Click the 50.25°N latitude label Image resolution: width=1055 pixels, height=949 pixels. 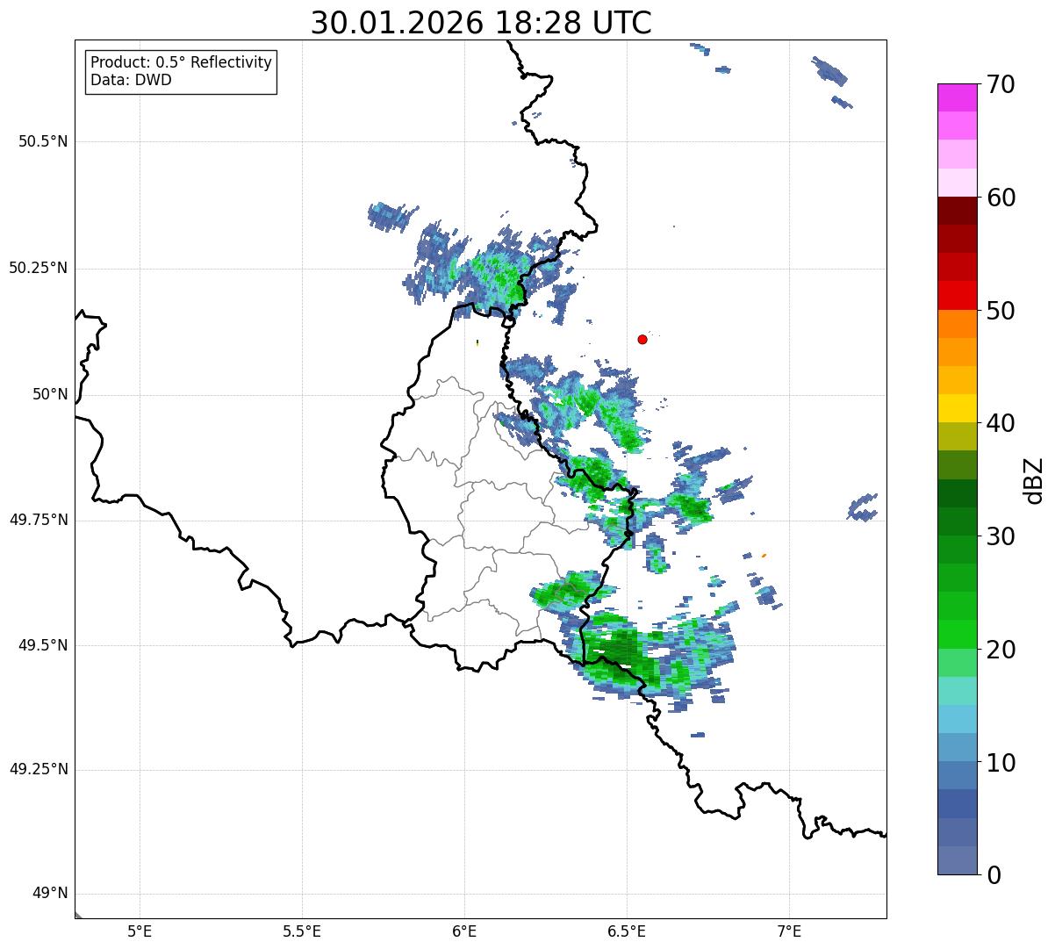click(x=39, y=268)
